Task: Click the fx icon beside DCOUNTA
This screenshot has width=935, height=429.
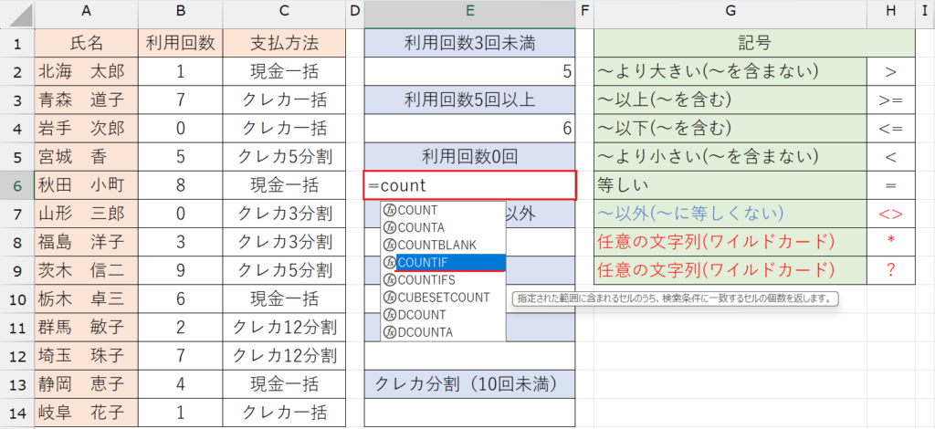Action: tap(390, 332)
